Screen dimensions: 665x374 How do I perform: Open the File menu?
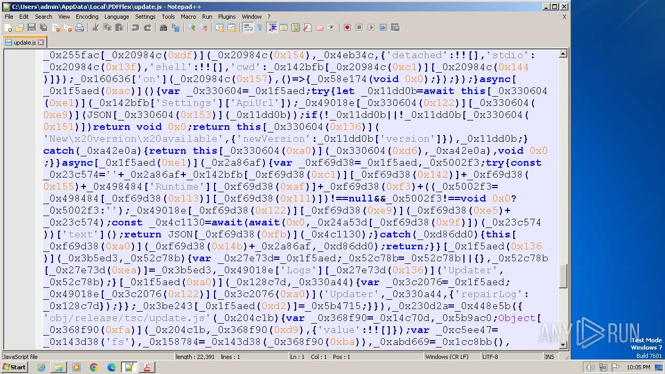pos(9,17)
